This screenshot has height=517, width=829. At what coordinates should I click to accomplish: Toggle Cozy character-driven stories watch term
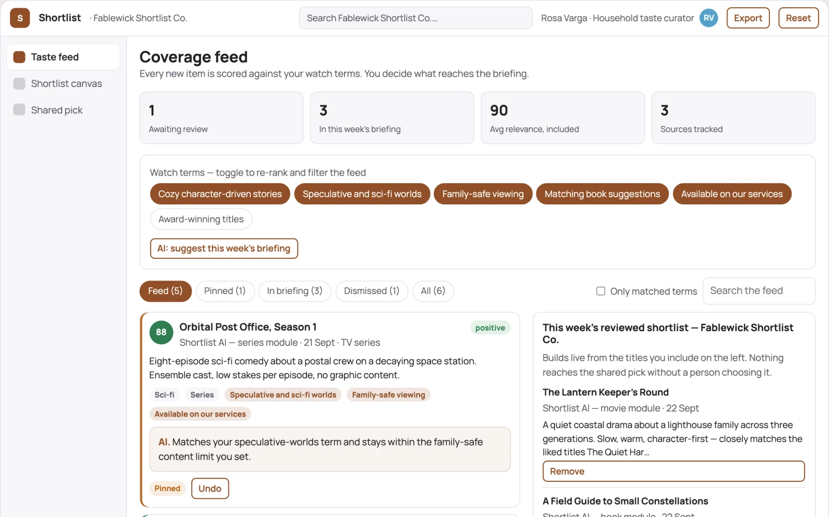pos(220,194)
